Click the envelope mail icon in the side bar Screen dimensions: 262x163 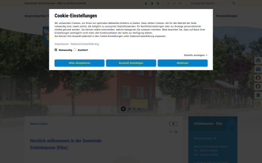[258, 69]
